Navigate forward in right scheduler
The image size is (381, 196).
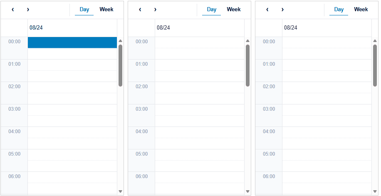[x=282, y=10]
